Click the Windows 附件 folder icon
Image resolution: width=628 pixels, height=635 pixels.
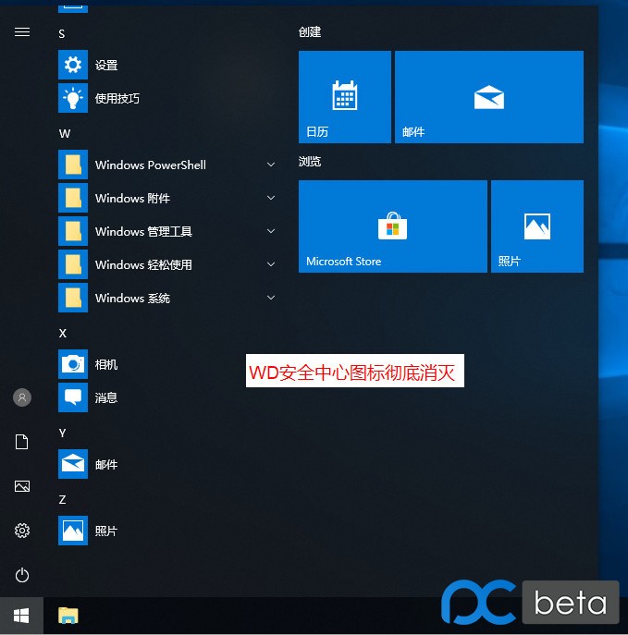pyautogui.click(x=73, y=198)
